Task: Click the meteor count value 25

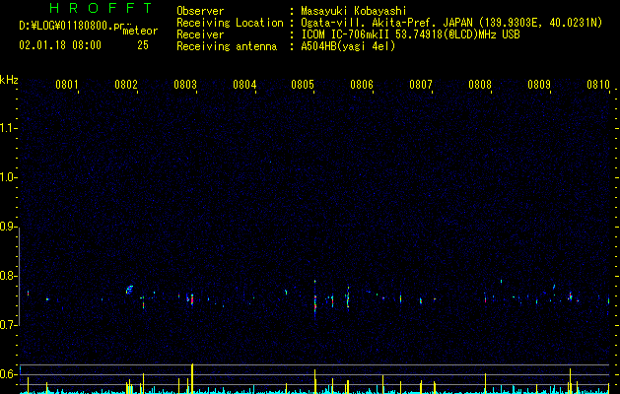Action: pos(143,45)
